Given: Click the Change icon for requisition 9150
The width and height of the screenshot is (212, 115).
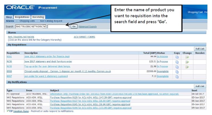Looking at the screenshot, I should [187, 67].
